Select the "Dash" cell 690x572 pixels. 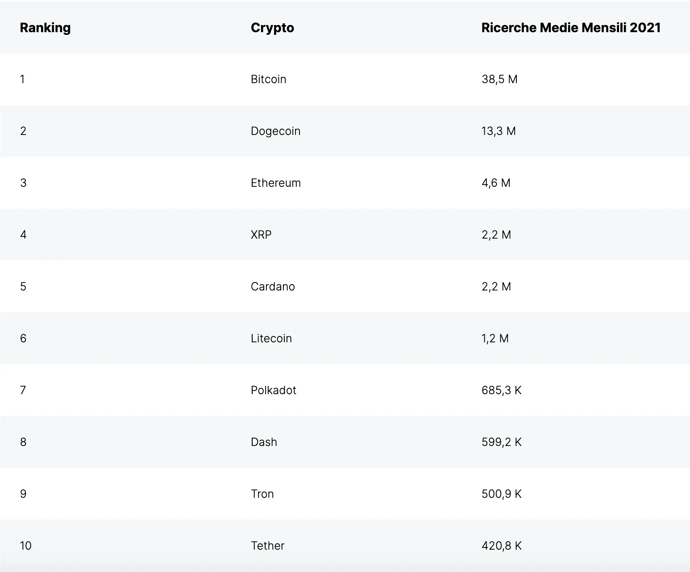pos(264,442)
